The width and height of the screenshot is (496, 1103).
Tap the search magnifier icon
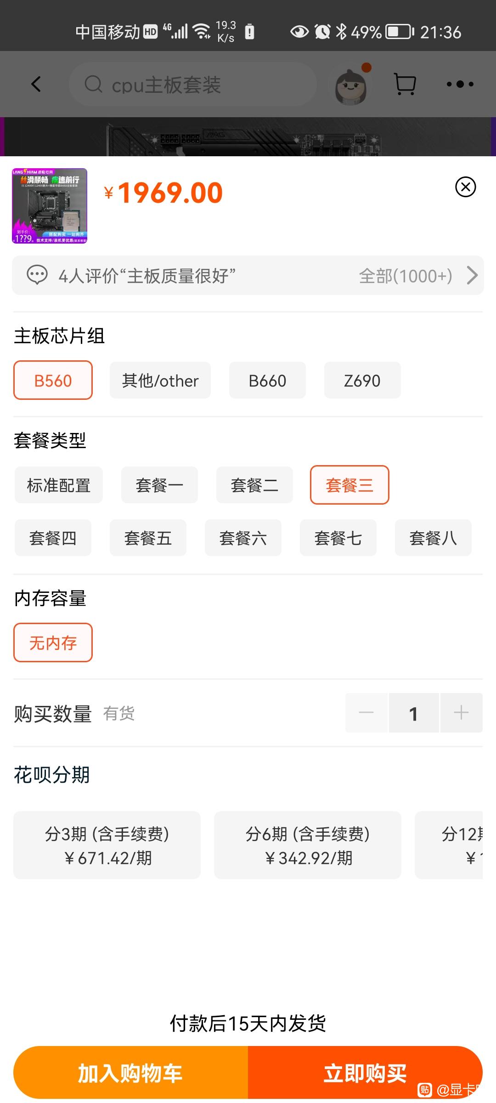[94, 84]
